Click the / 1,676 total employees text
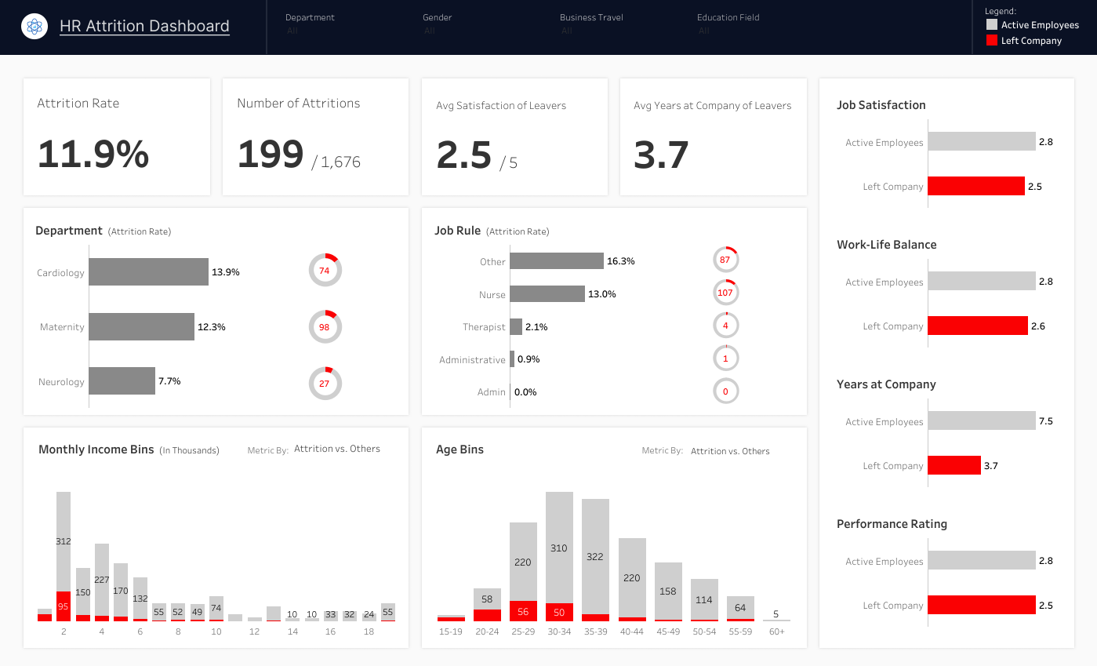Screen dimensions: 1097x666 tap(336, 162)
